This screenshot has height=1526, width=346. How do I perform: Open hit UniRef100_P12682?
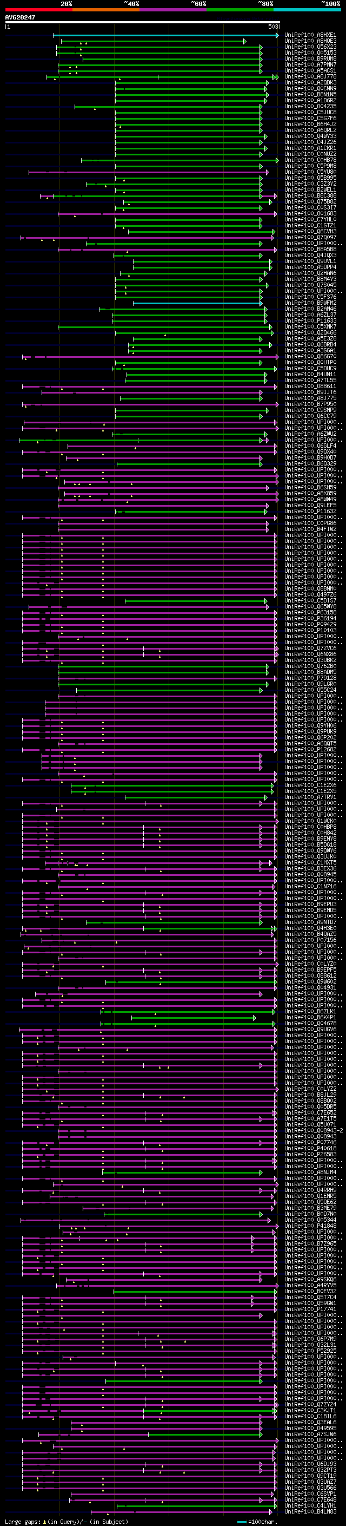[x=310, y=749]
